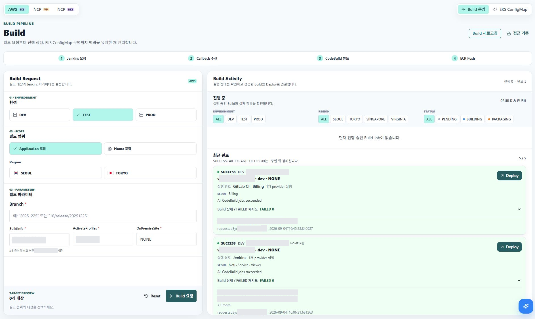The height and width of the screenshot is (319, 535).
Task: Click the Japan flag icon for TOKYO
Action: 111,173
